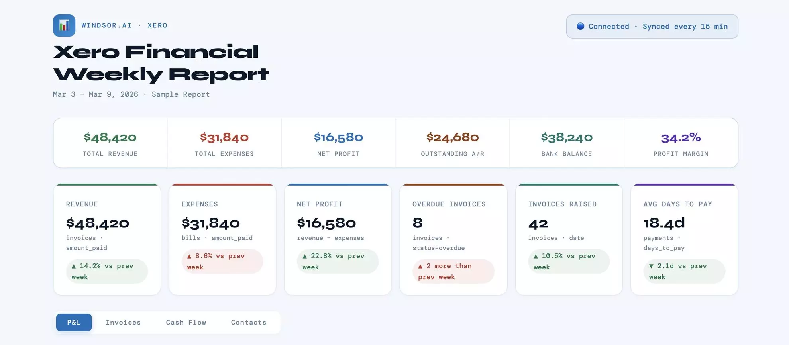The height and width of the screenshot is (345, 789).
Task: Click the Bank Balance summary card
Action: coord(567,143)
